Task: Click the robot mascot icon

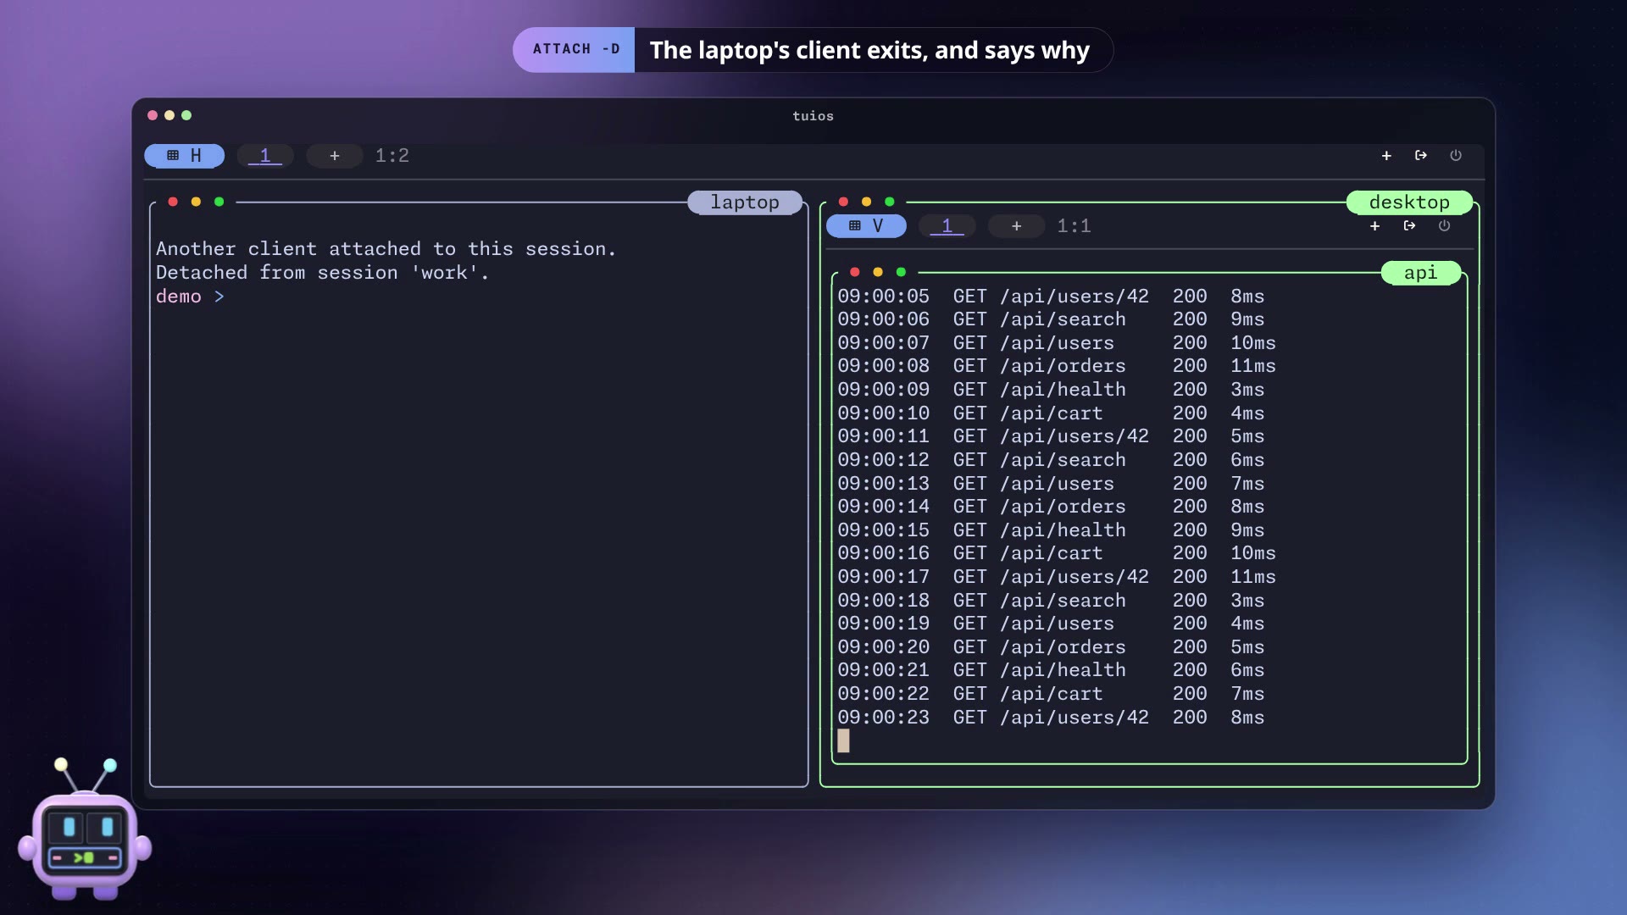Action: point(84,830)
